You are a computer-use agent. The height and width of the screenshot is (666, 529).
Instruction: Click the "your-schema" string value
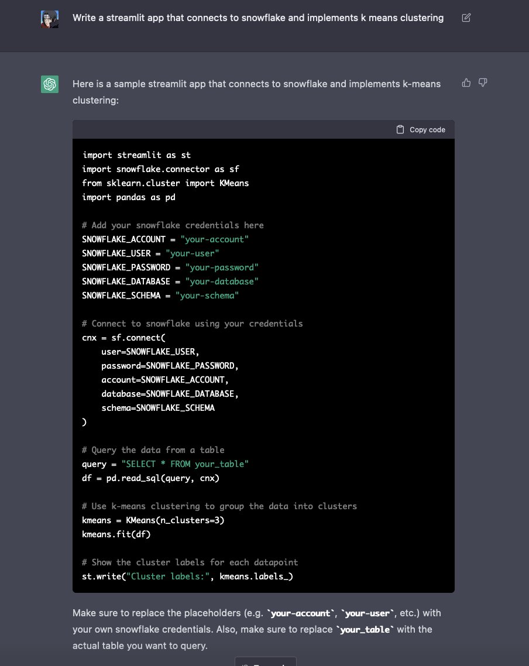(x=207, y=295)
